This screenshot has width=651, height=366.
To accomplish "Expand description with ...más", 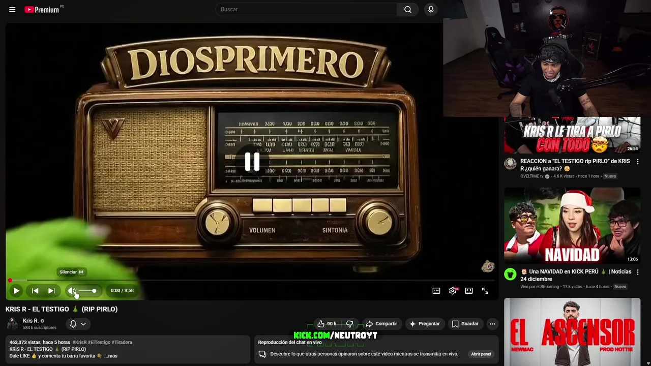I will [x=111, y=356].
